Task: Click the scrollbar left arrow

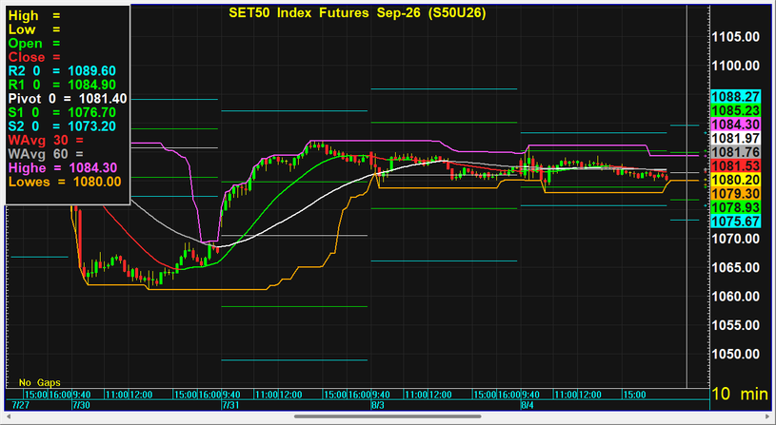Action: click(x=10, y=416)
